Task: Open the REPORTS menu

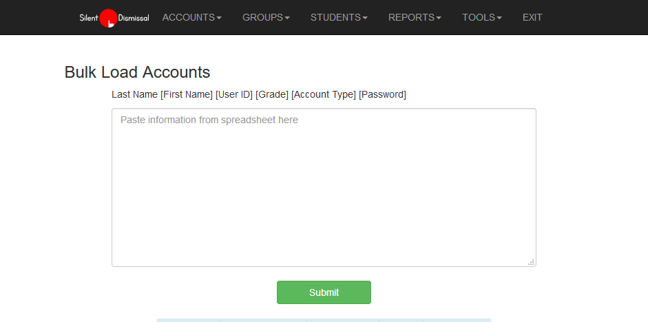Action: point(411,17)
